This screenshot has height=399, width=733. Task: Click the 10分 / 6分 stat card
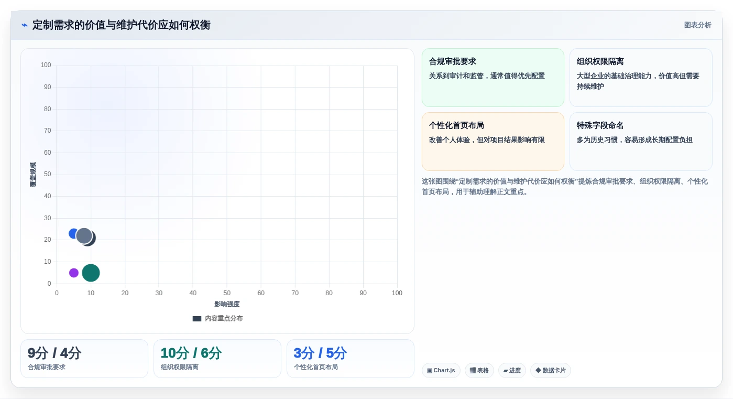click(x=217, y=359)
